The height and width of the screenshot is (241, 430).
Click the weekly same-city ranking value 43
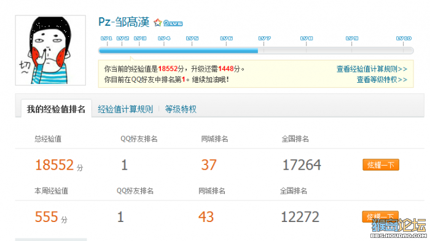[x=206, y=217]
